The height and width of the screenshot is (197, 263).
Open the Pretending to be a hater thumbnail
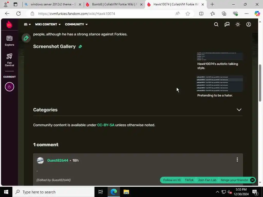point(220,84)
